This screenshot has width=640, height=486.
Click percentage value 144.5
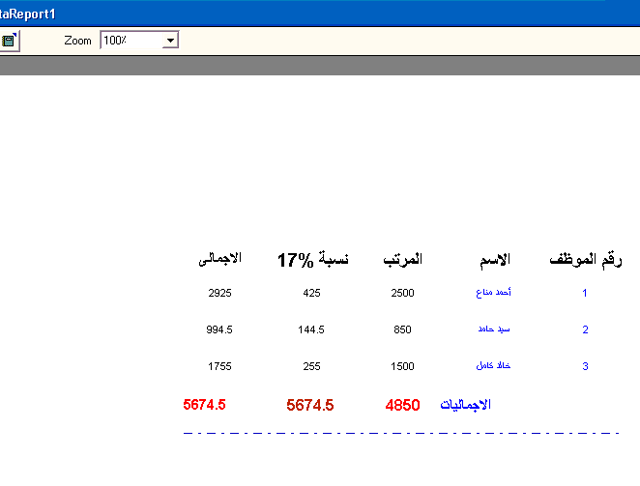(x=311, y=329)
